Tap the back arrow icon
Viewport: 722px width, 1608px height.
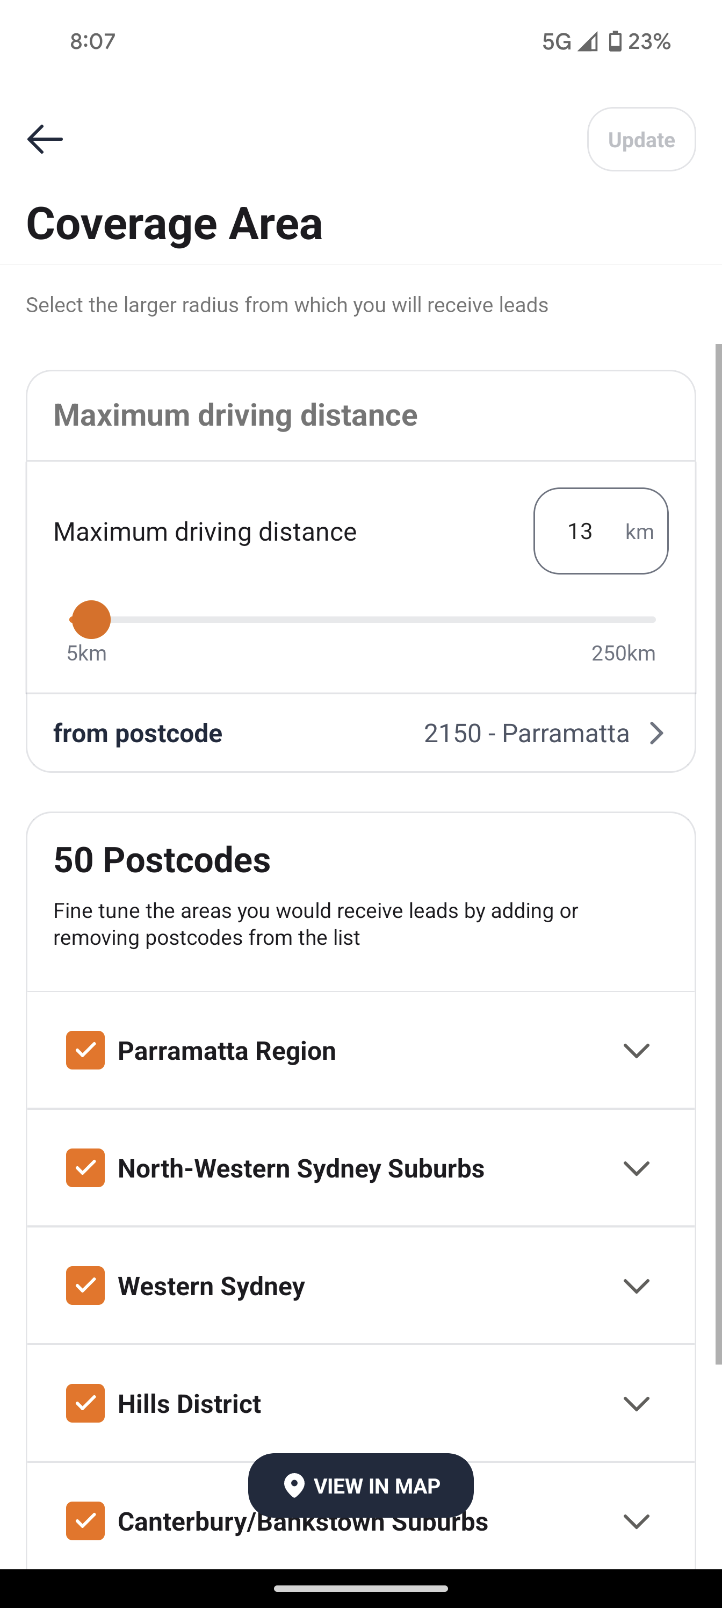tap(45, 139)
